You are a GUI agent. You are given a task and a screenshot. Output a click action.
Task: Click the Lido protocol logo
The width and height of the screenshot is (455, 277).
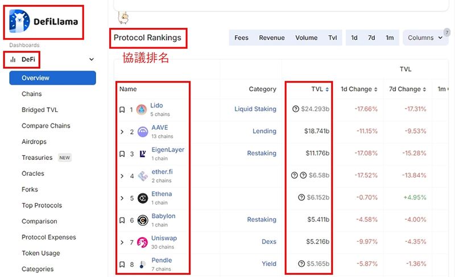coord(142,110)
